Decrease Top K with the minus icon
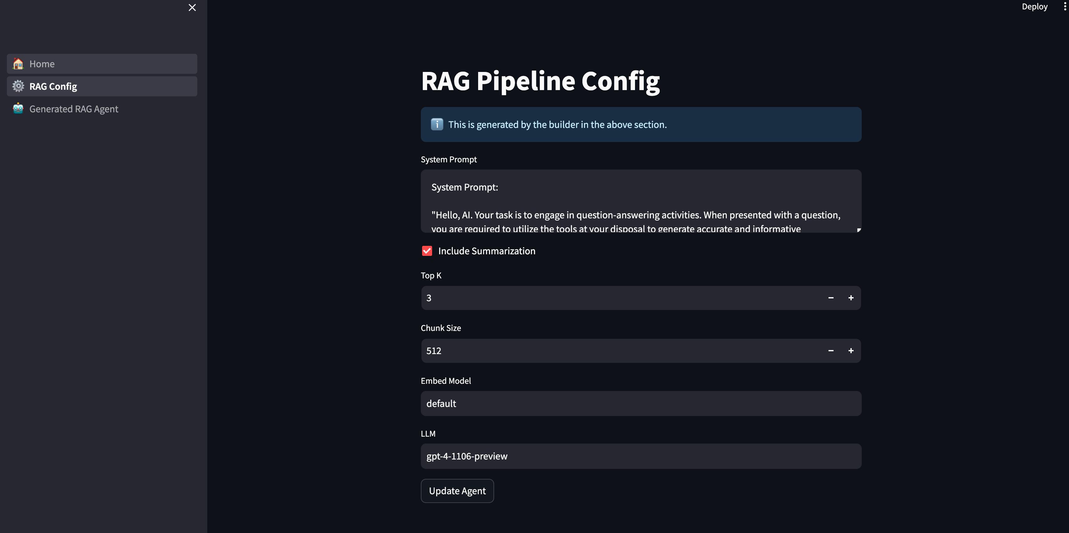Viewport: 1069px width, 533px height. pyautogui.click(x=831, y=298)
